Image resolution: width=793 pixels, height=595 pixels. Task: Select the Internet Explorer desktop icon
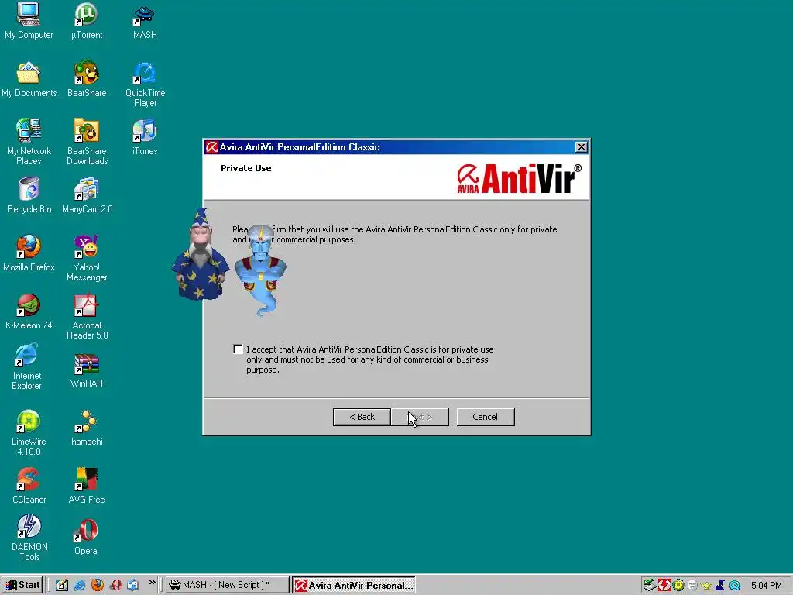point(27,366)
